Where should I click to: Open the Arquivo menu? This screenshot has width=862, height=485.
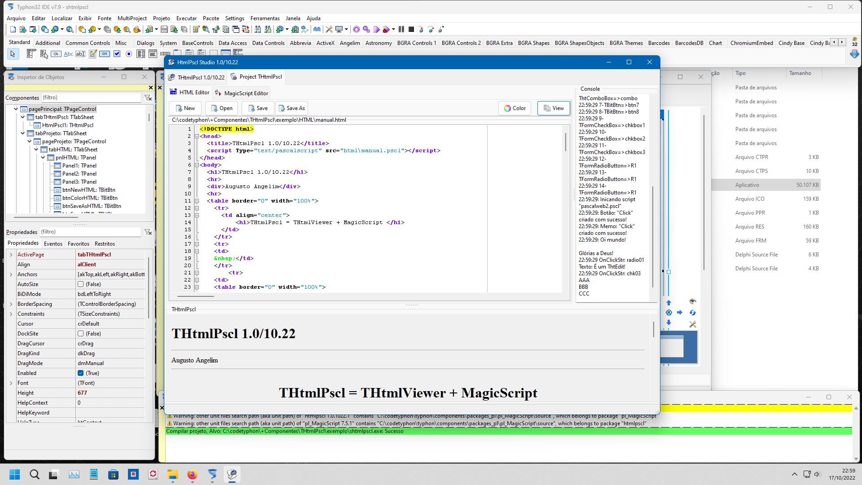point(16,18)
